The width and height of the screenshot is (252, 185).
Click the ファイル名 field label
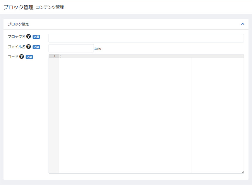(16, 47)
